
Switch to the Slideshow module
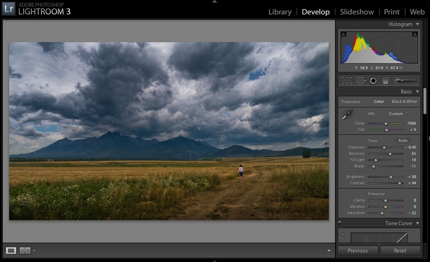click(357, 12)
